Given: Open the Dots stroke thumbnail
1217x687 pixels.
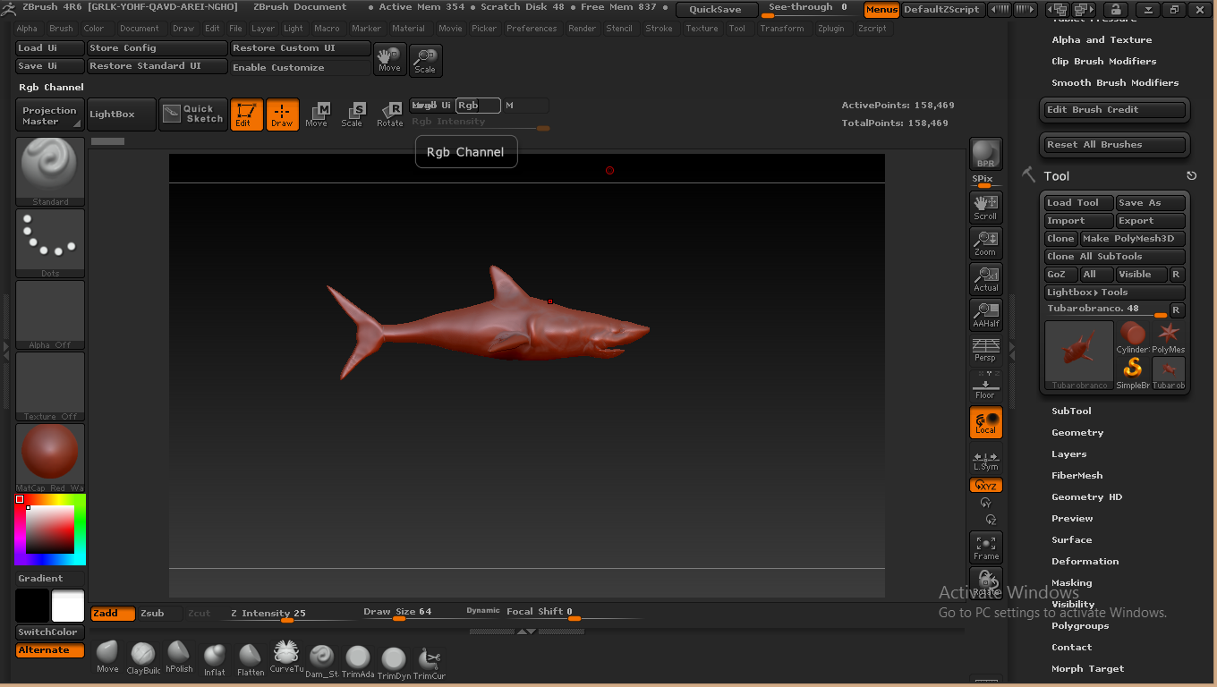Looking at the screenshot, I should (x=50, y=243).
